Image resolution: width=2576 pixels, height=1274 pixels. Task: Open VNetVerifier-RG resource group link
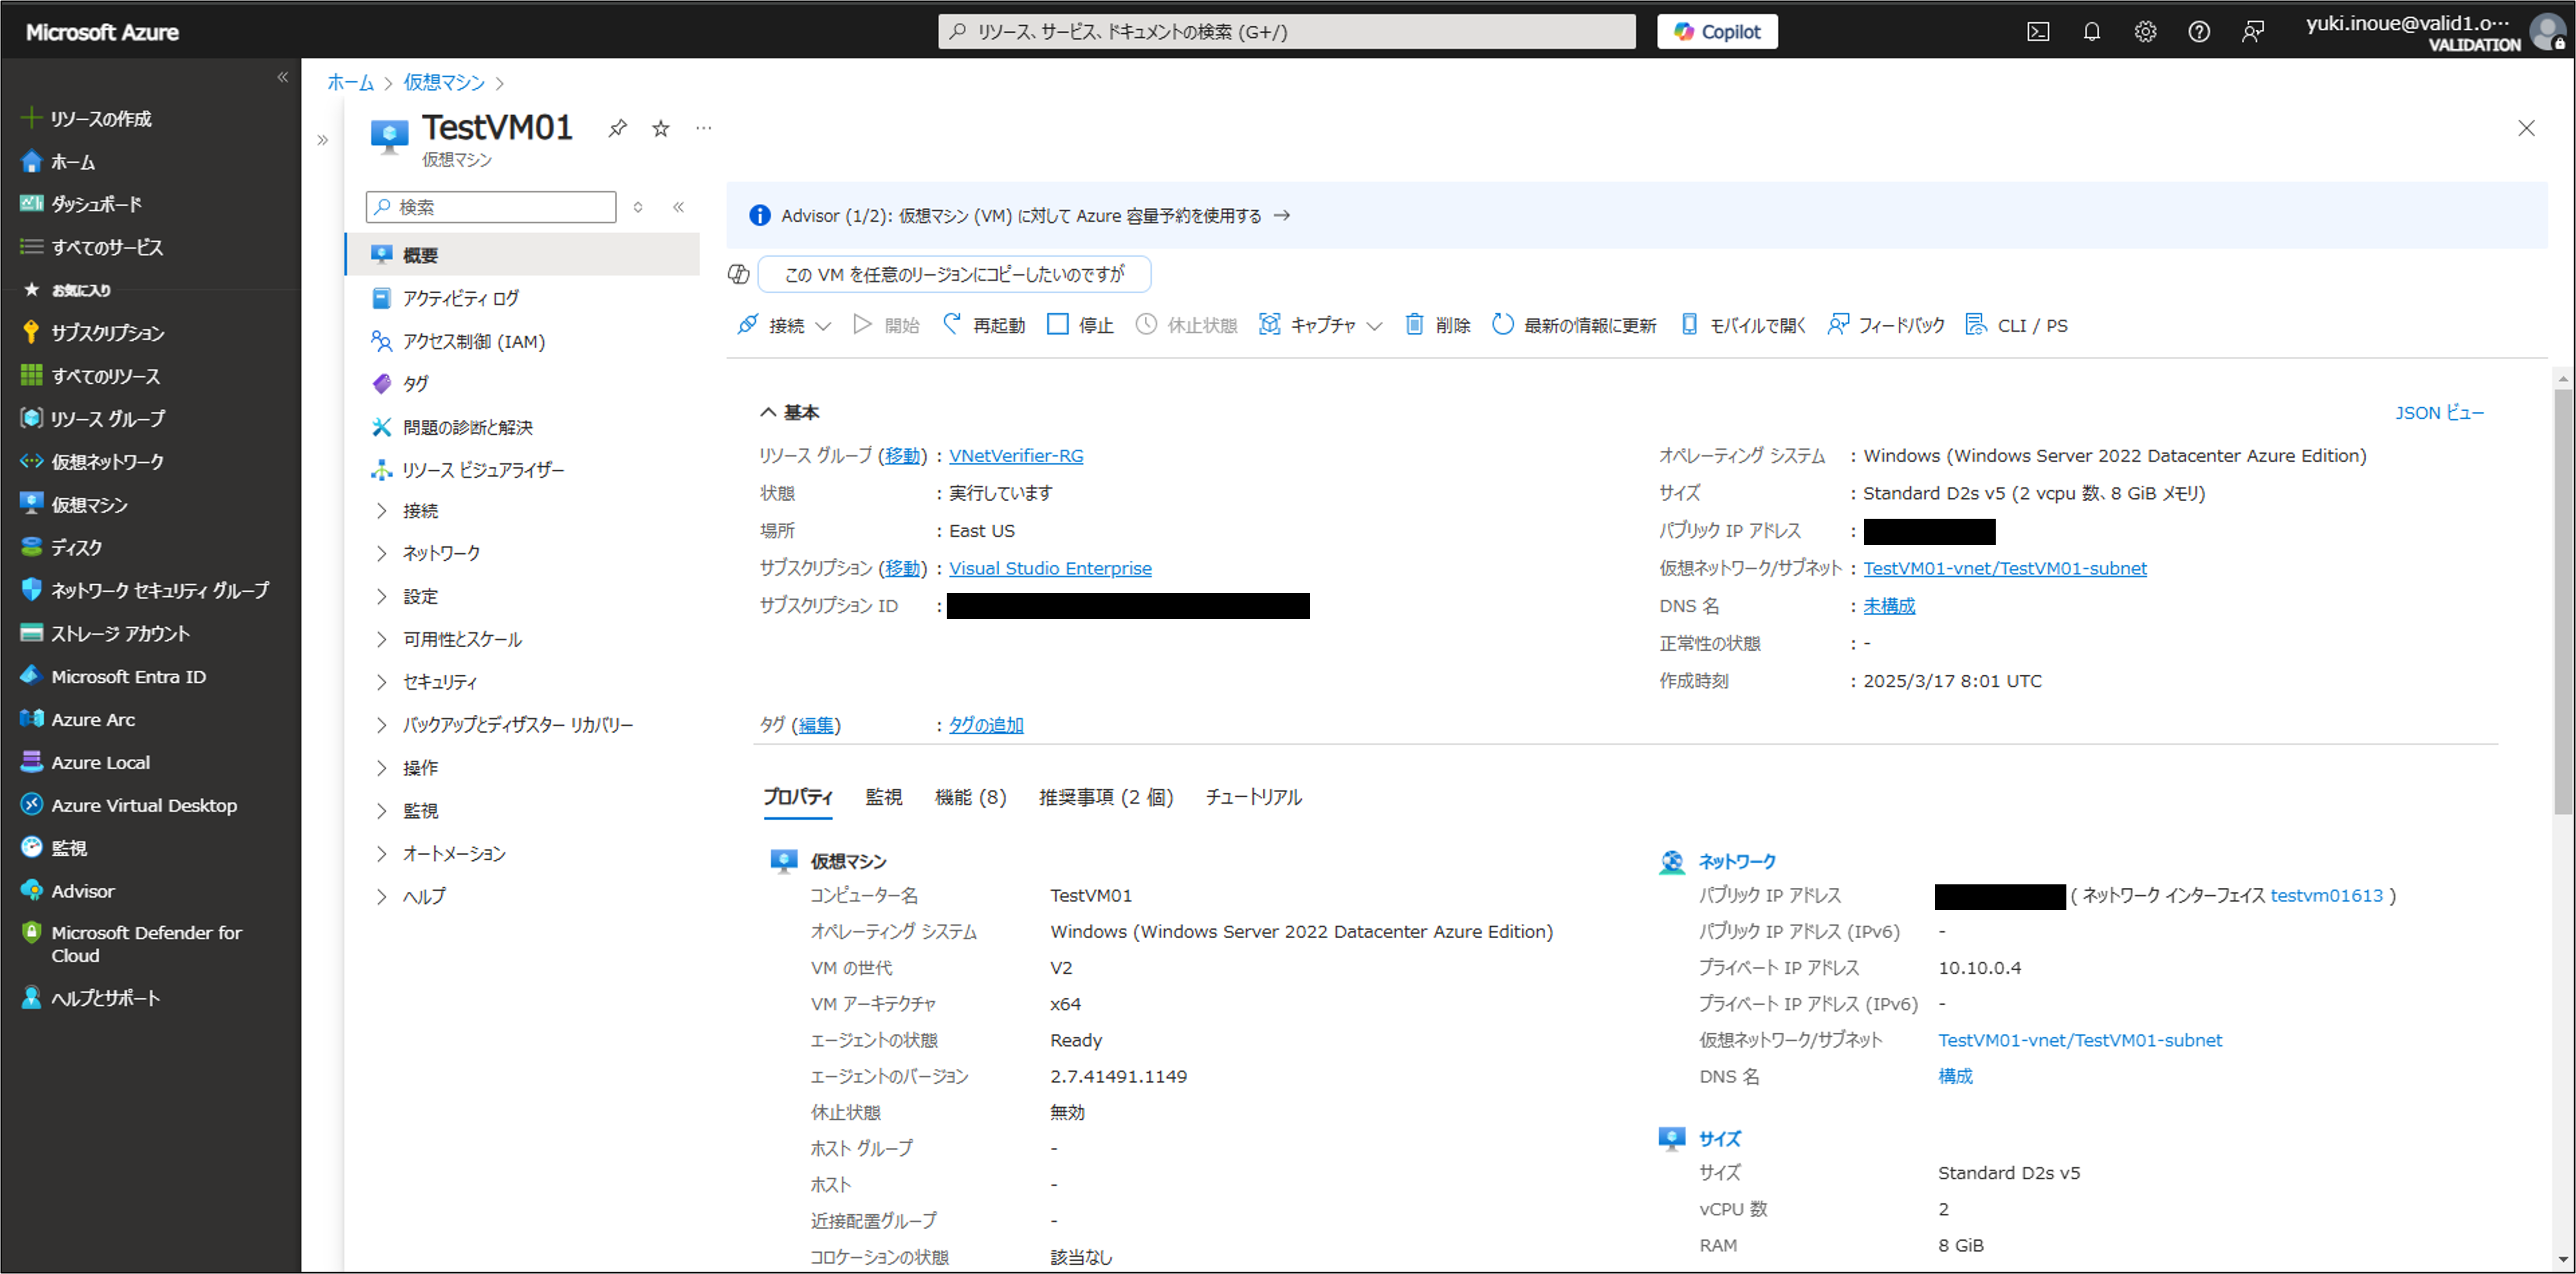point(1016,456)
